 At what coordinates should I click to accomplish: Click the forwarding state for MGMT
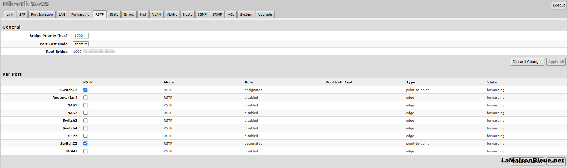(496, 151)
